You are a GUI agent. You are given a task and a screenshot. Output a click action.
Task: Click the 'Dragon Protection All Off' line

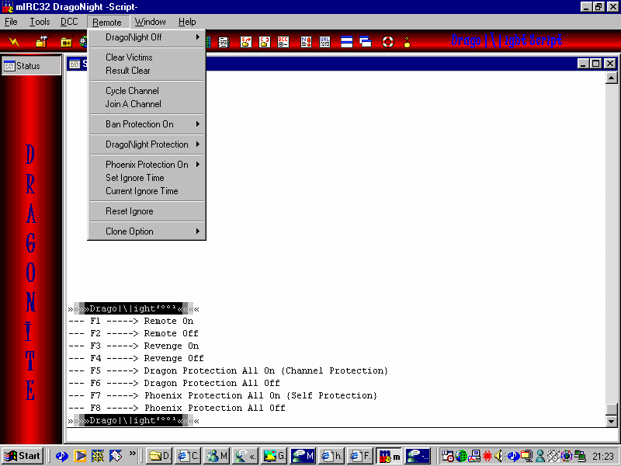point(174,383)
